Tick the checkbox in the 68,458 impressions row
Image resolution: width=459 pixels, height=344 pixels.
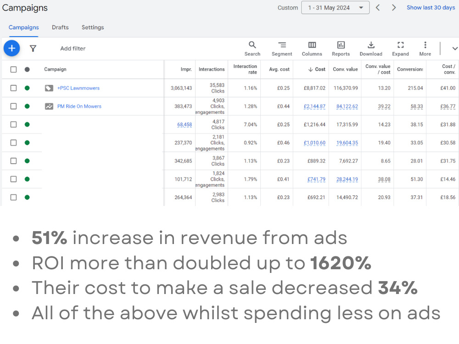click(13, 125)
